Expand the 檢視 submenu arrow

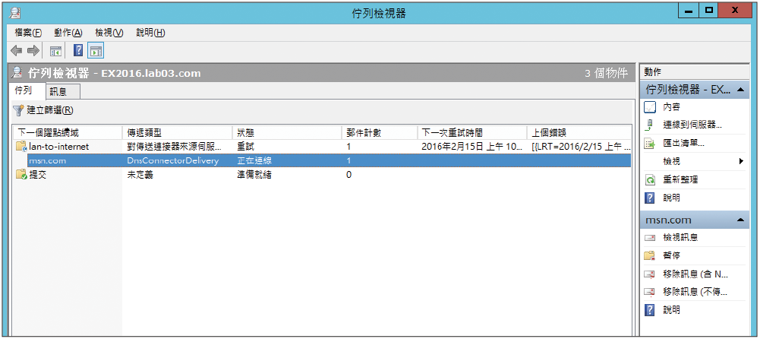[741, 161]
